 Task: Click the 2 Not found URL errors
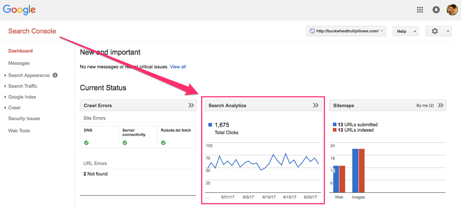click(x=96, y=174)
